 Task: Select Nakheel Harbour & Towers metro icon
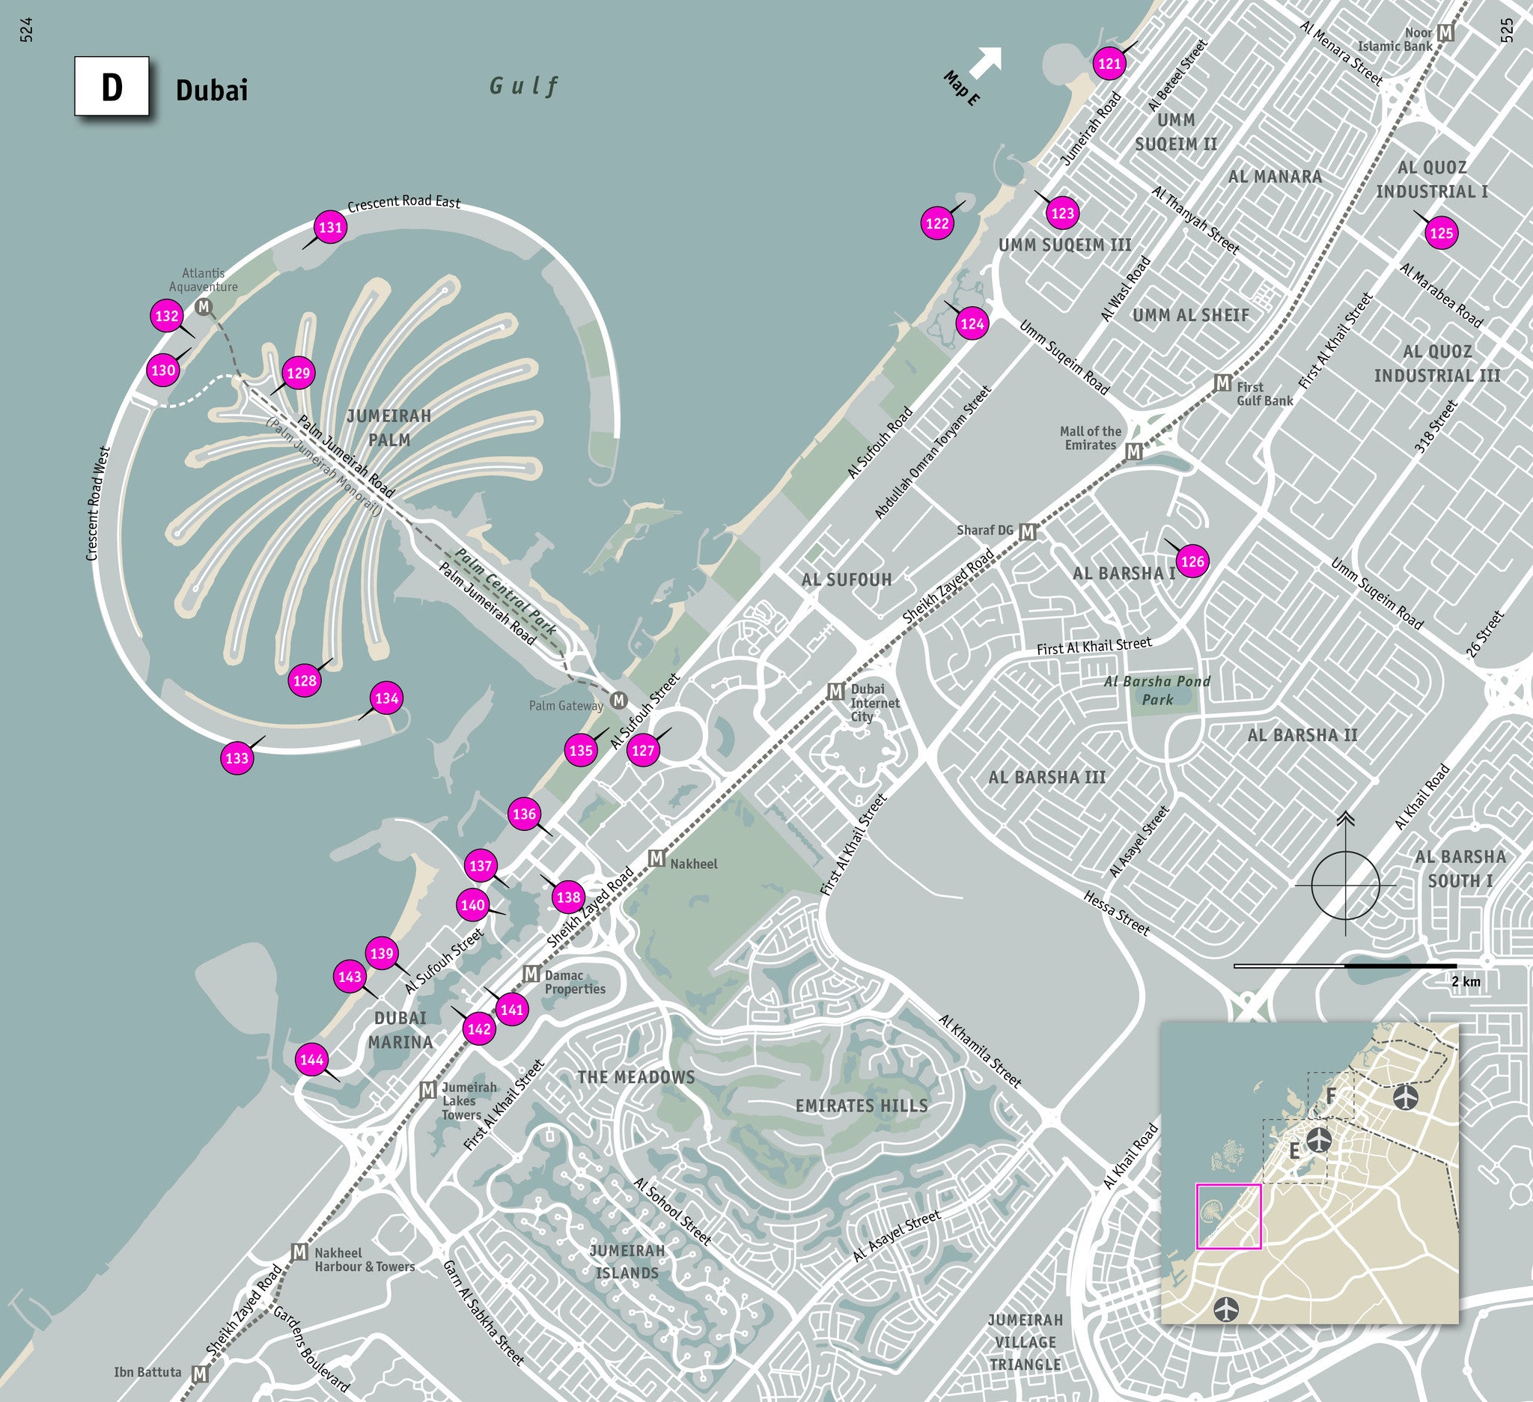pyautogui.click(x=299, y=1252)
